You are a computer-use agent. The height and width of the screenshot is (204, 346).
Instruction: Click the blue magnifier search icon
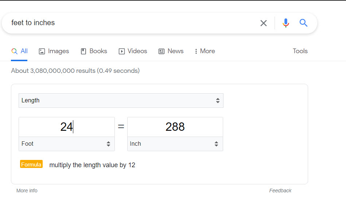[x=303, y=23]
